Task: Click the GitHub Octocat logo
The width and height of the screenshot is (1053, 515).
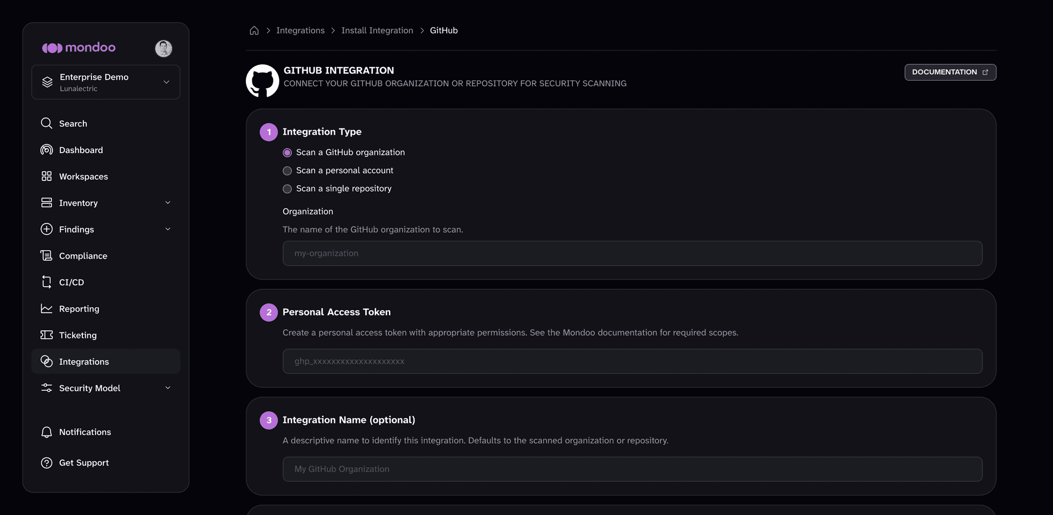Action: 262,81
